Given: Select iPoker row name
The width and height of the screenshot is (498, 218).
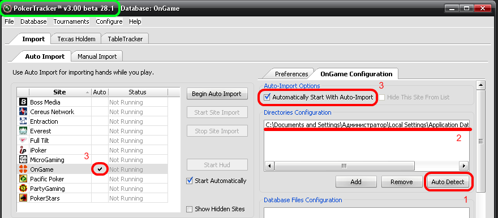Looking at the screenshot, I should pyautogui.click(x=38, y=150).
